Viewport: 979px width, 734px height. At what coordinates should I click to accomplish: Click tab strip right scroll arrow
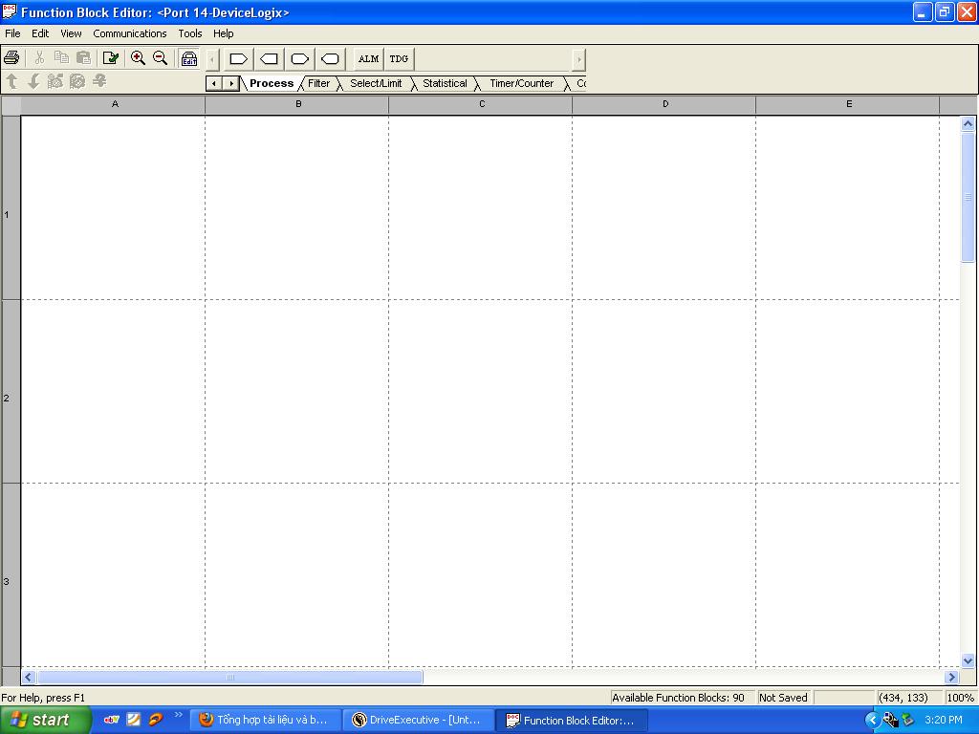pos(231,83)
